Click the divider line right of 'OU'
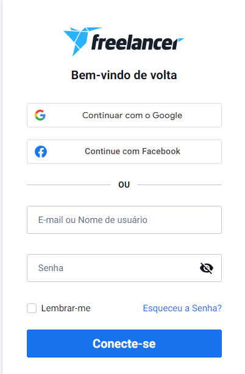 click(x=179, y=185)
